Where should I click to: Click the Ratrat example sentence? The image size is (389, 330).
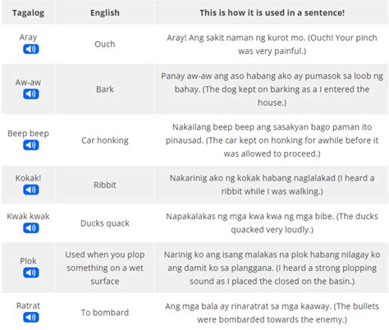coord(272,313)
